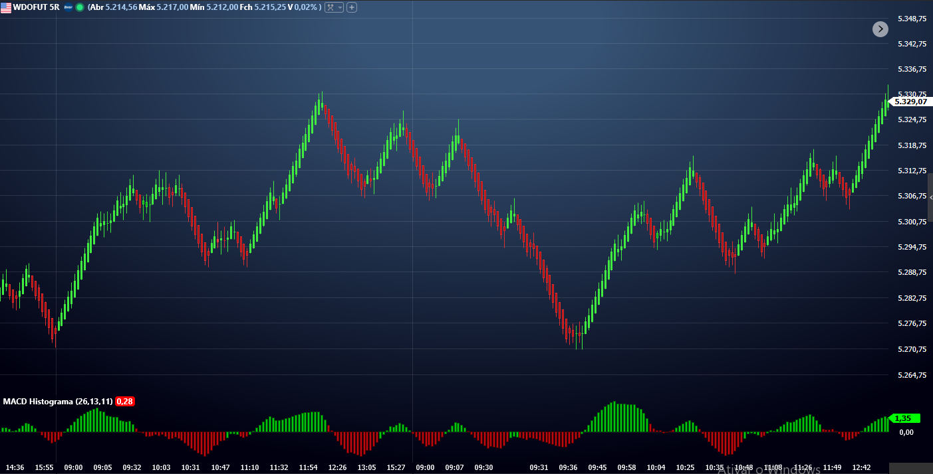Viewport: 933px width, 474px height.
Task: Click the Fch closing price value 5.215,25
Action: [x=269, y=7]
